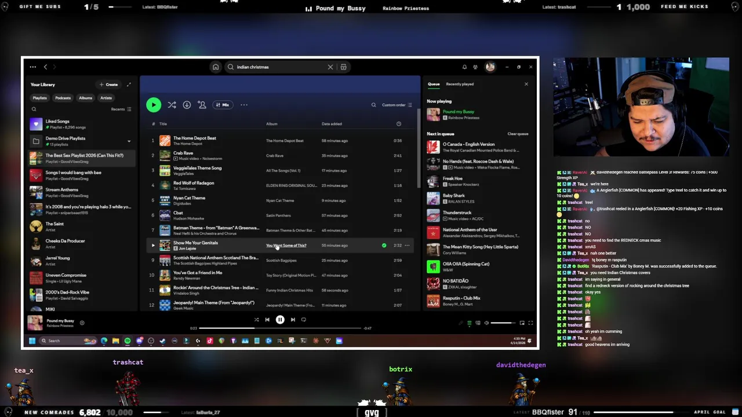Open the user profile avatar
Image resolution: width=742 pixels, height=417 pixels.
490,67
